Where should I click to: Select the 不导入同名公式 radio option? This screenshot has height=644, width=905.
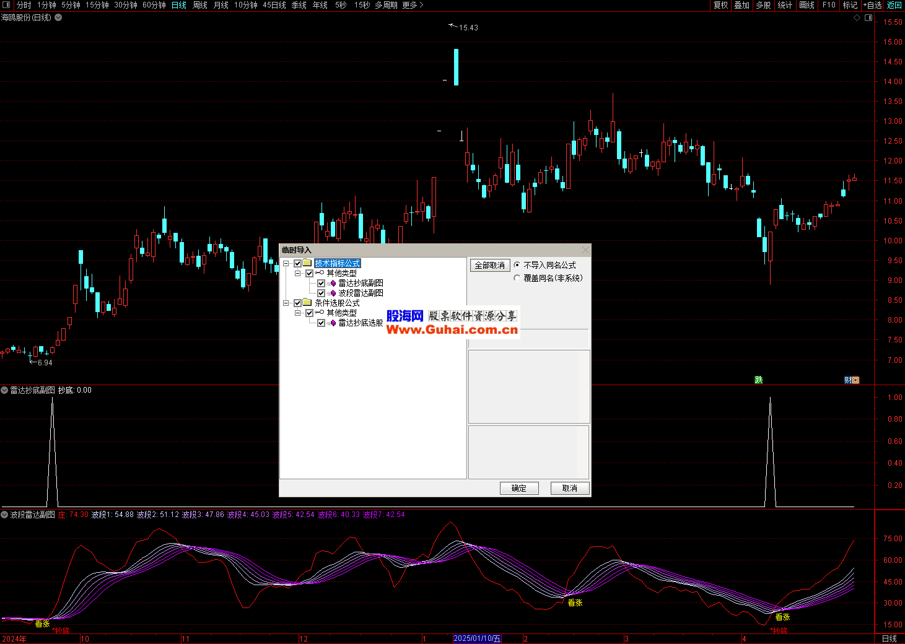click(x=517, y=265)
